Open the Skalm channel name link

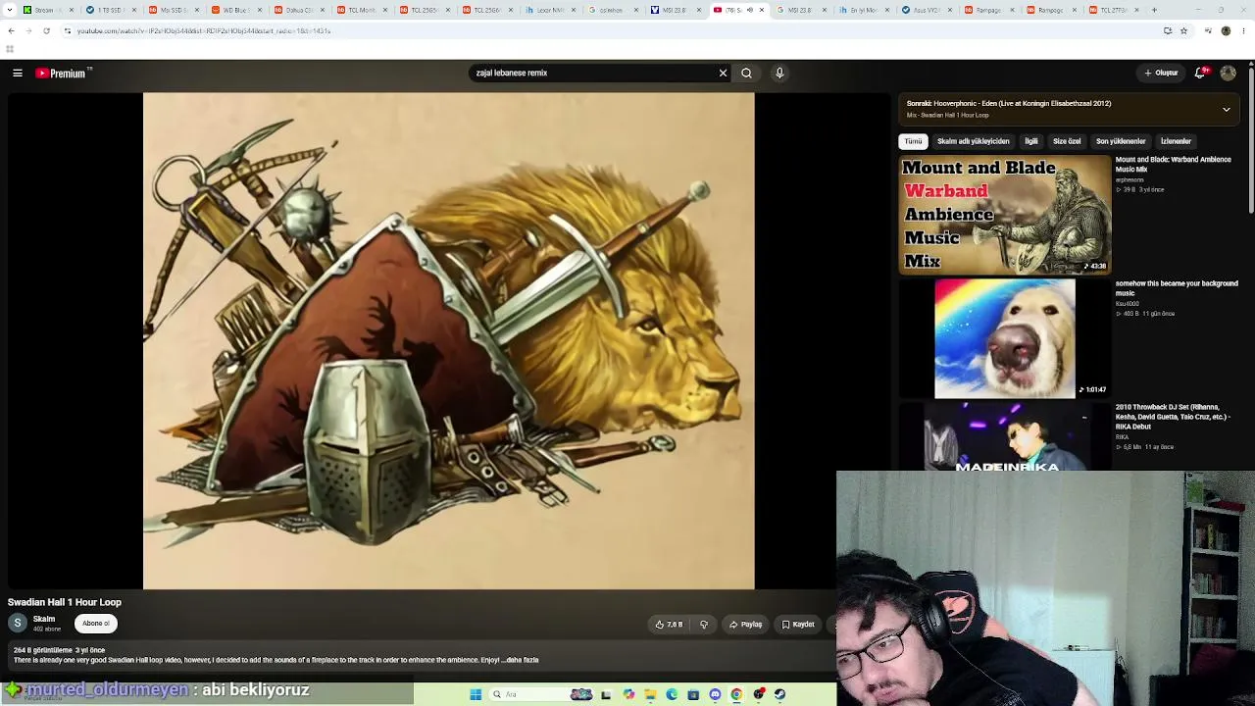point(44,619)
